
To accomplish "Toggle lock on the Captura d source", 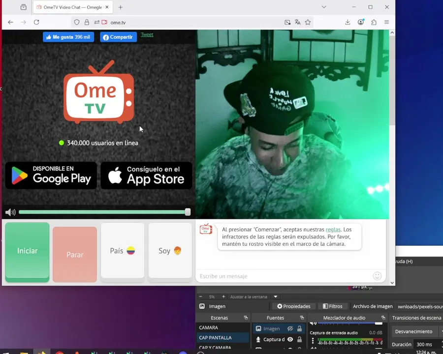I will 299,339.
